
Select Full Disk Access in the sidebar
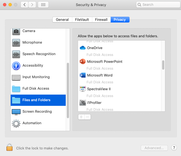pyautogui.click(x=38, y=89)
